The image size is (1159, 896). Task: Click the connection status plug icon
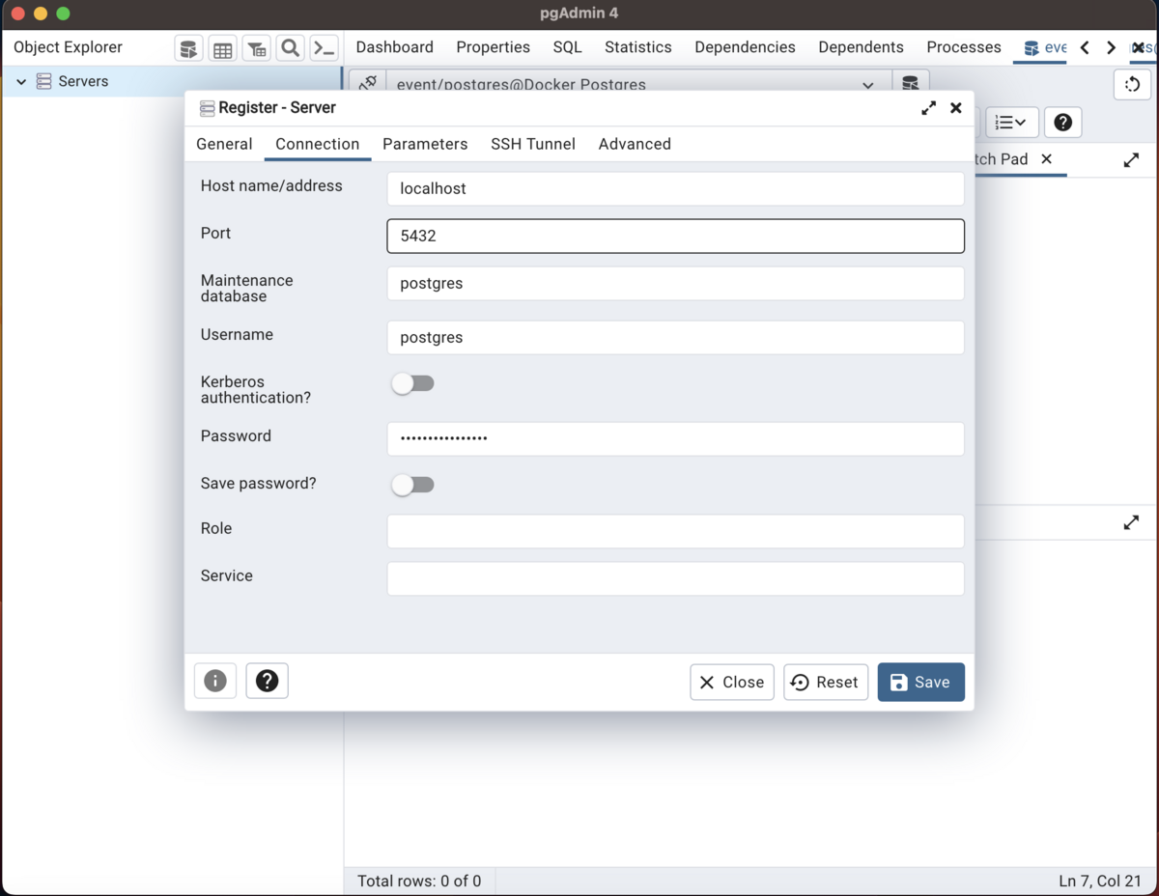367,83
